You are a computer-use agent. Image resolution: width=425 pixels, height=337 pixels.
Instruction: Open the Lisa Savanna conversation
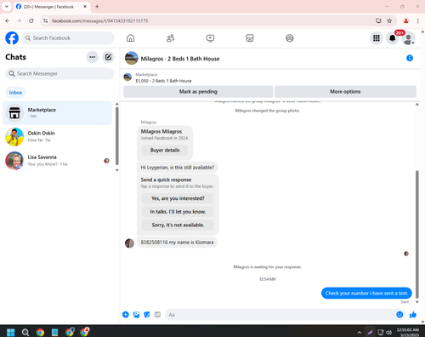[57, 160]
